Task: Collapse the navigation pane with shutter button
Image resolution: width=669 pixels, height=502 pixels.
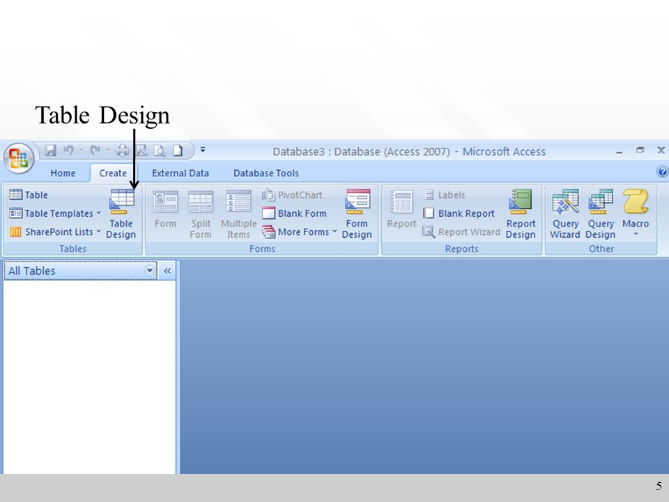Action: pyautogui.click(x=167, y=271)
